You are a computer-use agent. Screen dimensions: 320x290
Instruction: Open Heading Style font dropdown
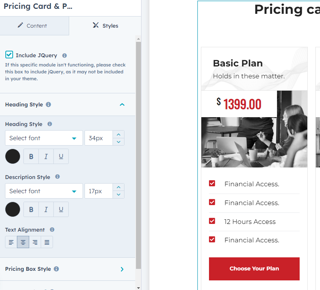click(x=44, y=138)
